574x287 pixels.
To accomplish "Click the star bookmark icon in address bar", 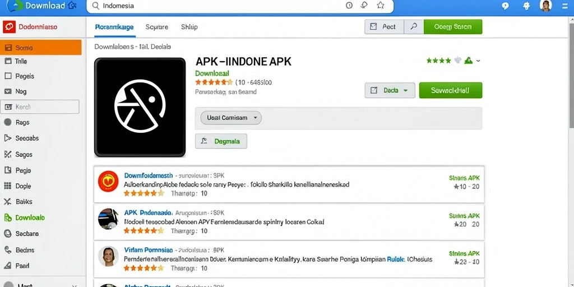I will click(x=381, y=6).
